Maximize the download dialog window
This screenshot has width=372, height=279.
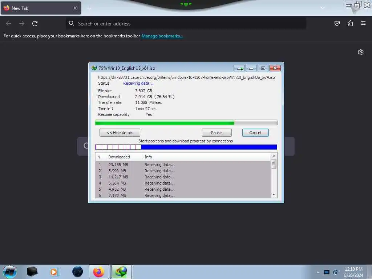pos(263,68)
